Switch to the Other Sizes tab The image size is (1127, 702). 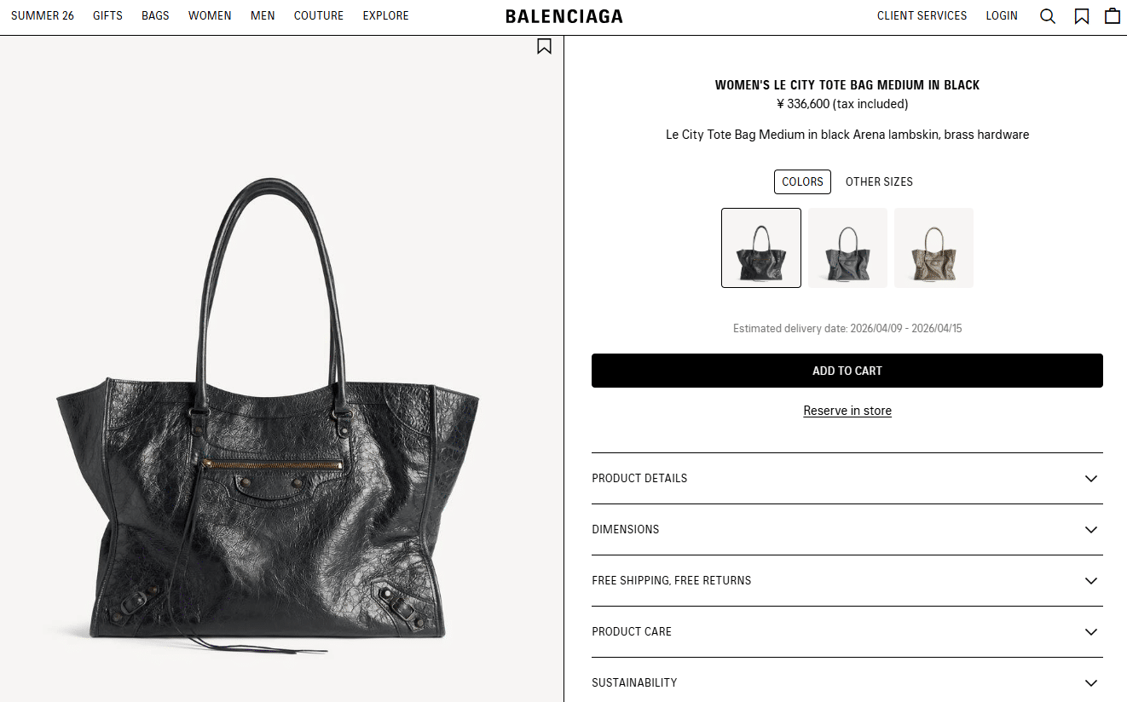coord(879,181)
